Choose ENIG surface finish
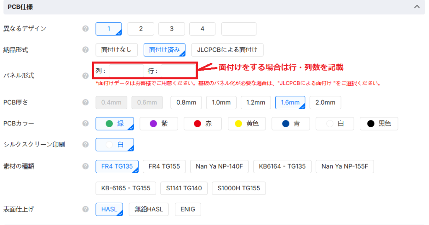Image resolution: width=429 pixels, height=225 pixels. tap(188, 210)
